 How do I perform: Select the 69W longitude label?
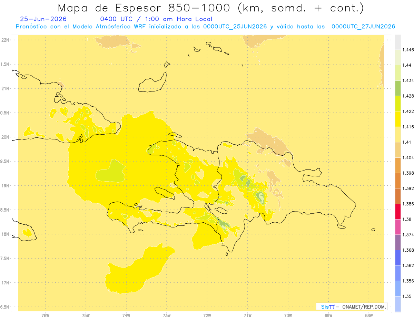[x=328, y=315]
